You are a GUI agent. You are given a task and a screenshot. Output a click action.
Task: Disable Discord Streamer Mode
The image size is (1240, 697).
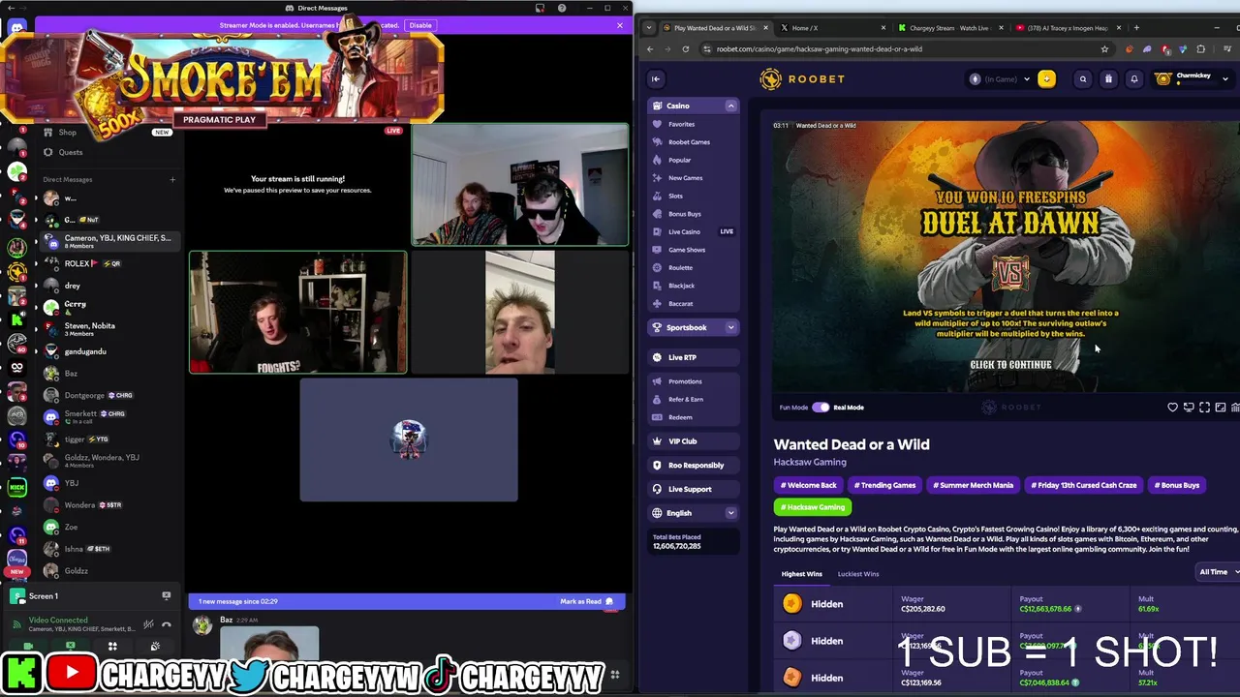420,25
